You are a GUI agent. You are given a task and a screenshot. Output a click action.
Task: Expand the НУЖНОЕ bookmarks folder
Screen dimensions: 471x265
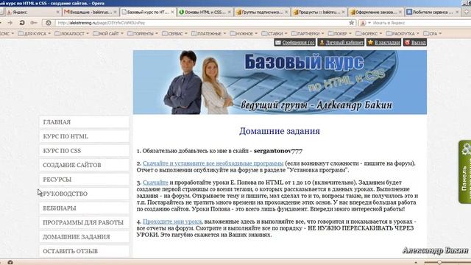coord(244,34)
